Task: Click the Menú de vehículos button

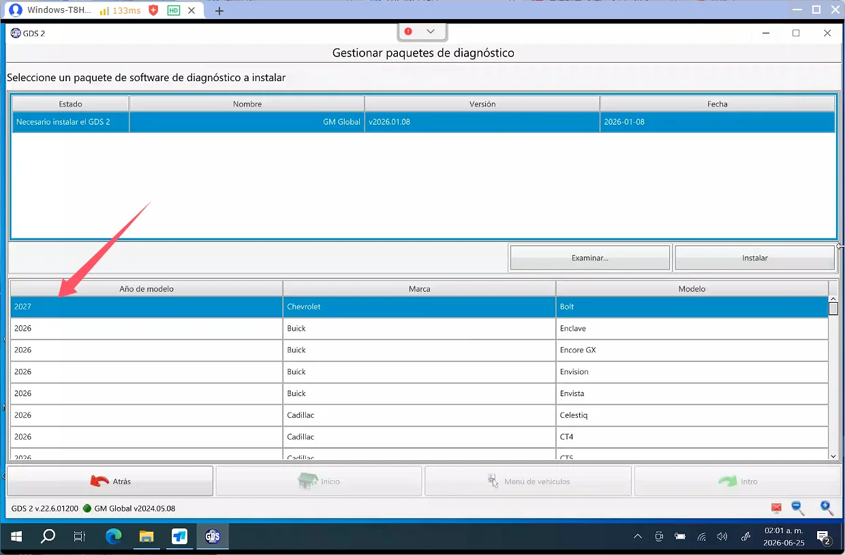Action: (528, 481)
